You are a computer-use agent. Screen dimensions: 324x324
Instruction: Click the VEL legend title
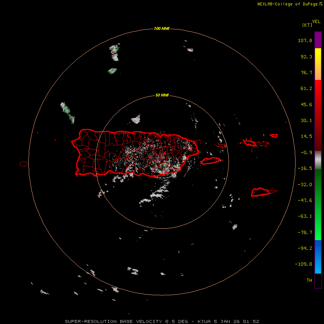tap(316, 22)
